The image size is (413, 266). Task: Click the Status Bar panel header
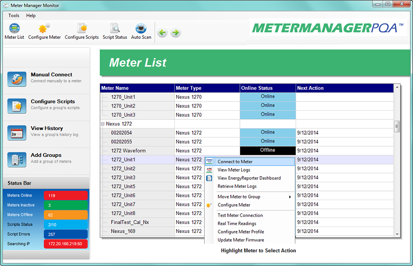click(x=47, y=183)
